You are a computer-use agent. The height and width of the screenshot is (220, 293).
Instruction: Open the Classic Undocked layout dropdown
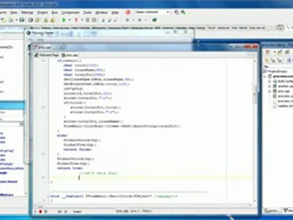pos(152,12)
